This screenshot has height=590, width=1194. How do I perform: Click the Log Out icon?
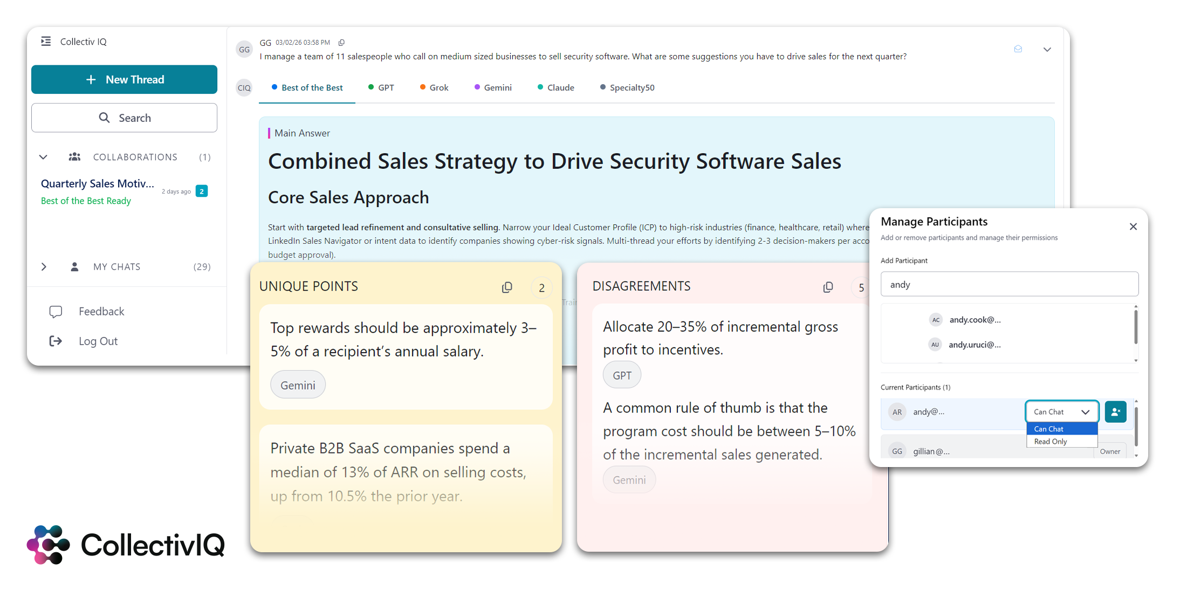click(56, 341)
